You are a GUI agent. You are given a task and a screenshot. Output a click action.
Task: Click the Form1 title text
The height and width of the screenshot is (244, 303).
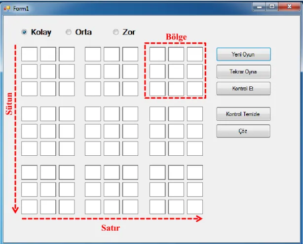click(x=21, y=9)
